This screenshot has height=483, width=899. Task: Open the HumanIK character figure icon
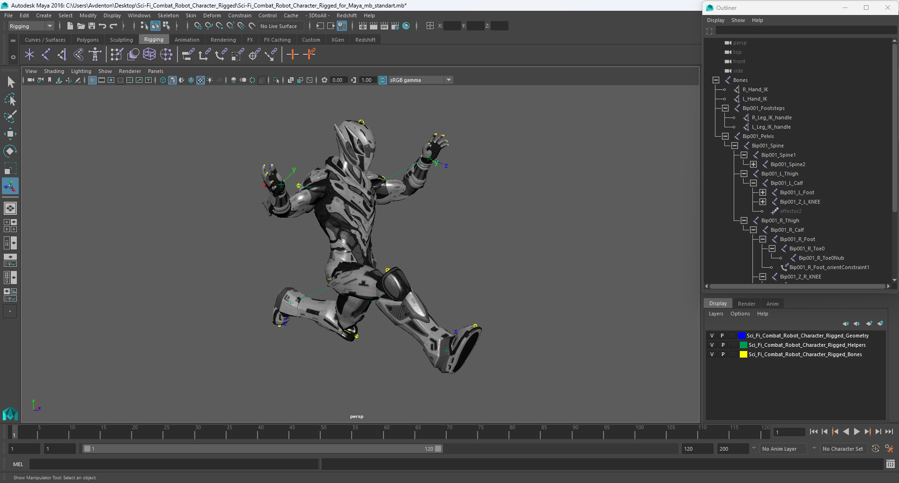(95, 54)
